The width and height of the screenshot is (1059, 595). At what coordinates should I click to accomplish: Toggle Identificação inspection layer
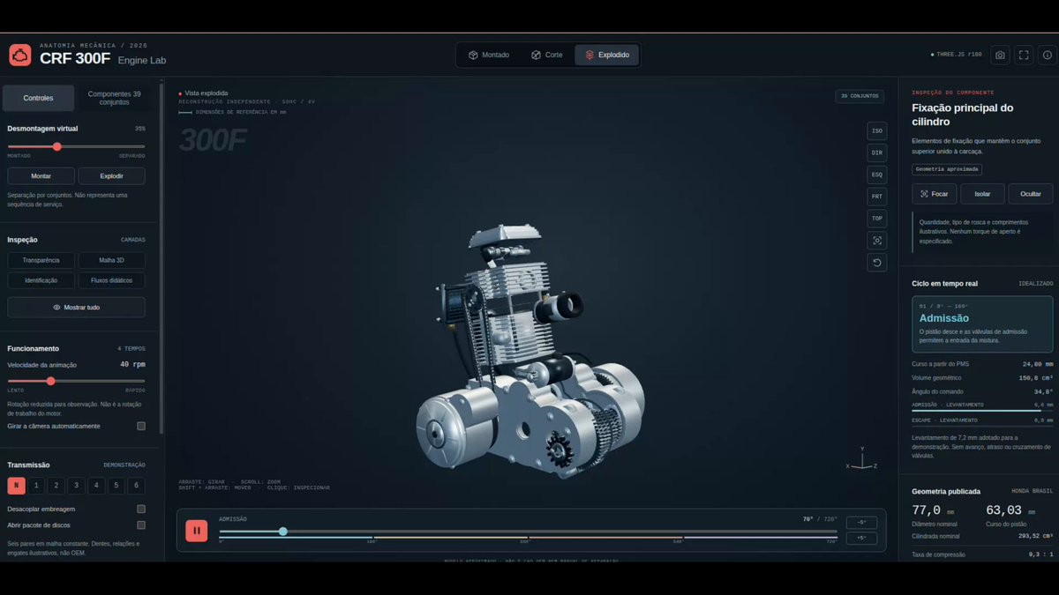click(x=41, y=280)
